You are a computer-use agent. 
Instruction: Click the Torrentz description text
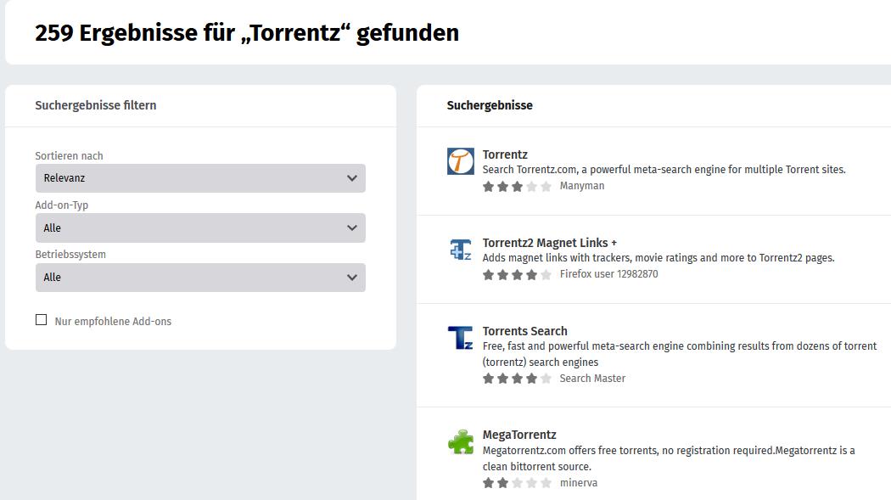click(x=664, y=170)
